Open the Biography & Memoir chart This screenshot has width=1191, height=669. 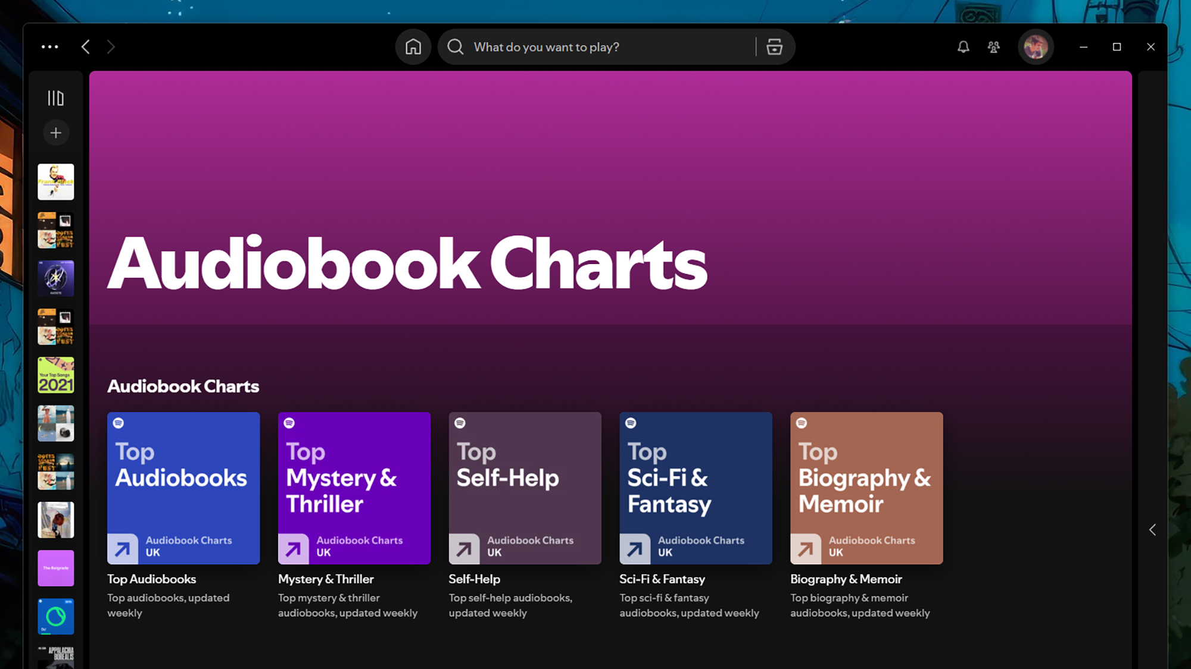[866, 488]
